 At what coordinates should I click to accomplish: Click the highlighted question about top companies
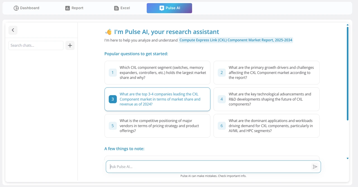coord(157,99)
